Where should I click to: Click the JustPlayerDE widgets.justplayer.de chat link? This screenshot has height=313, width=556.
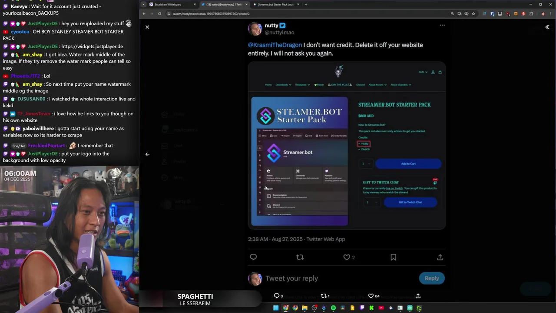(92, 47)
